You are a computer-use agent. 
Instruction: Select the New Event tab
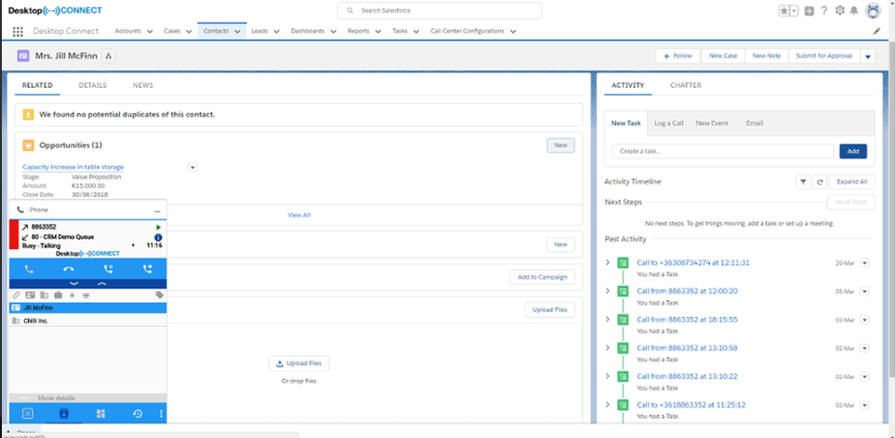click(712, 123)
